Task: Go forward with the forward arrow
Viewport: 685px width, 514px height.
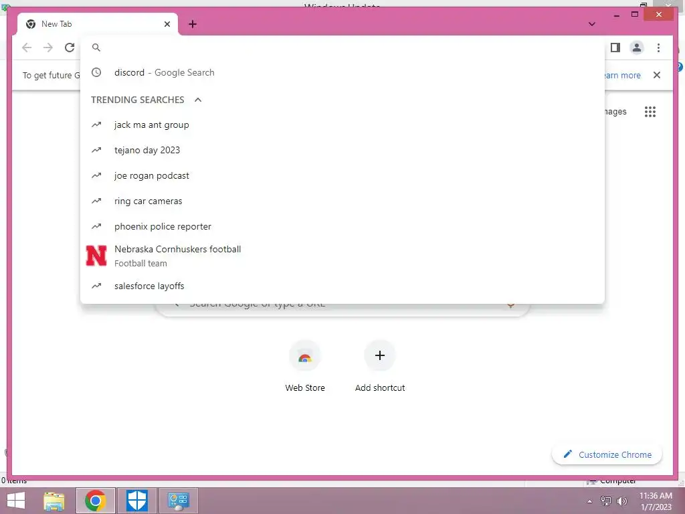Action: (48, 48)
